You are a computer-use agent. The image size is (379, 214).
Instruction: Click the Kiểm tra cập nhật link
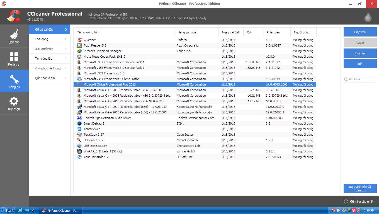click(x=361, y=201)
